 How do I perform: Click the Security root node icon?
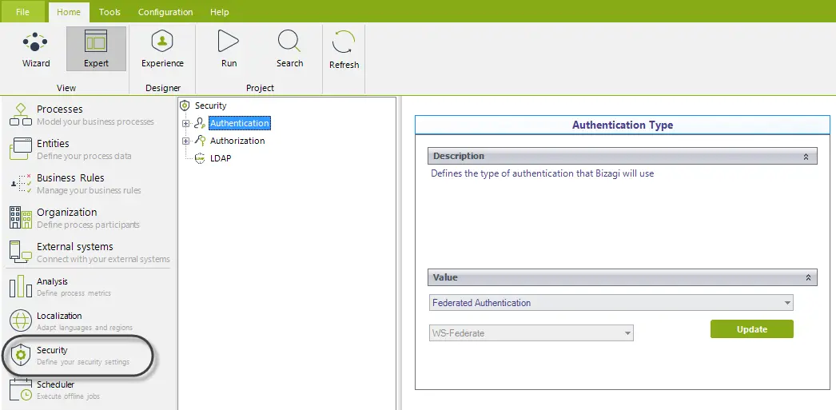[x=185, y=105]
